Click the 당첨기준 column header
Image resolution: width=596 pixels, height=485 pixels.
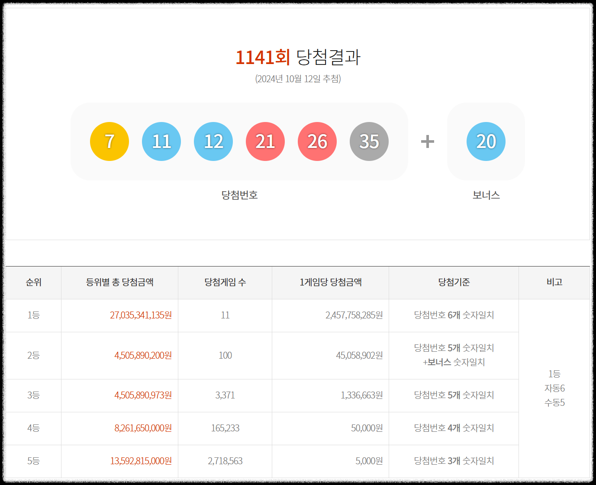click(x=454, y=283)
